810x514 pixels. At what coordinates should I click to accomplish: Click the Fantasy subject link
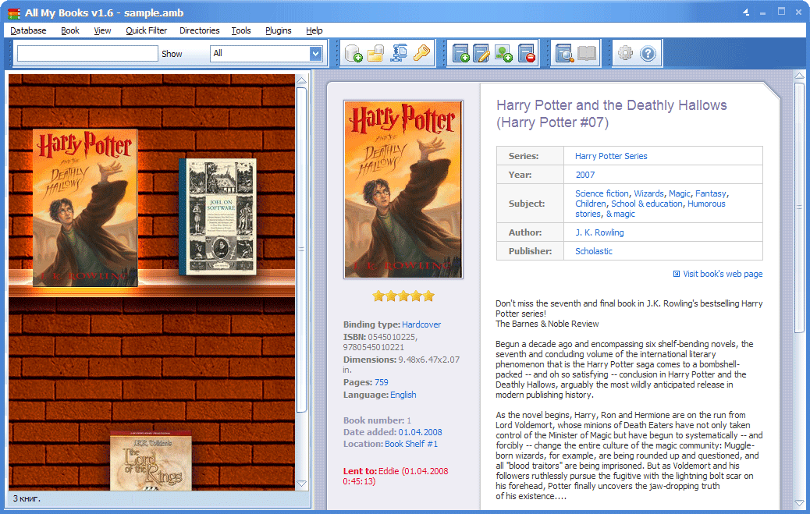[x=710, y=193]
